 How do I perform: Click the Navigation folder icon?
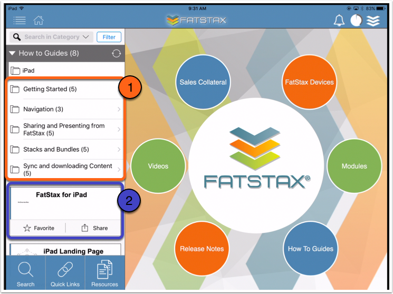(15, 109)
